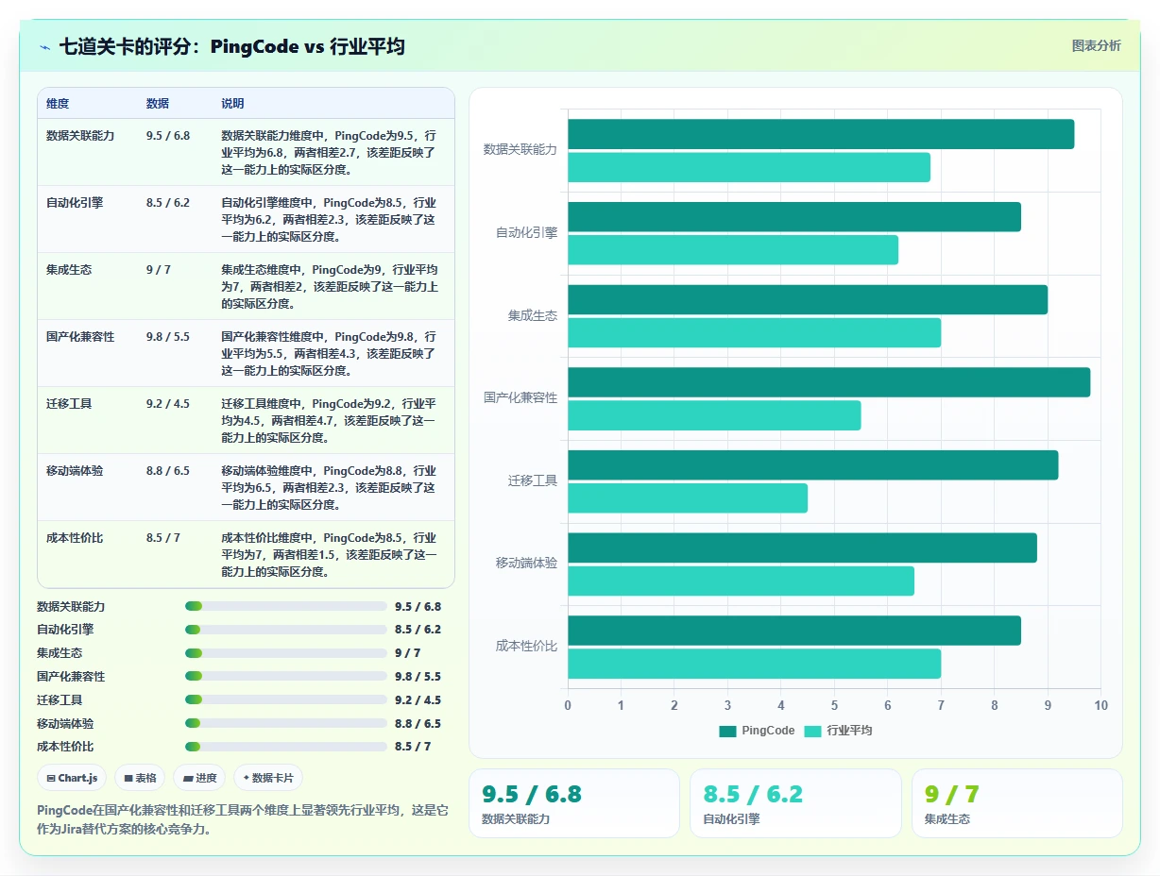Click 行业平均 bar for 迁移工具 in chart
The image size is (1160, 876).
(x=688, y=498)
